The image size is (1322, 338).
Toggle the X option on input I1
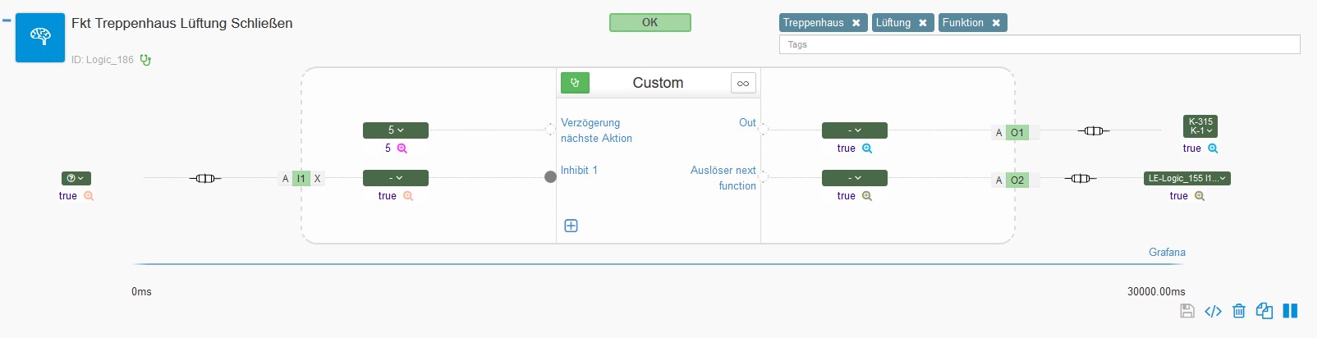[x=318, y=179]
